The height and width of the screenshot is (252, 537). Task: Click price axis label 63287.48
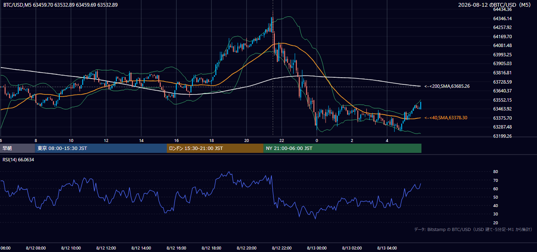(x=503, y=127)
